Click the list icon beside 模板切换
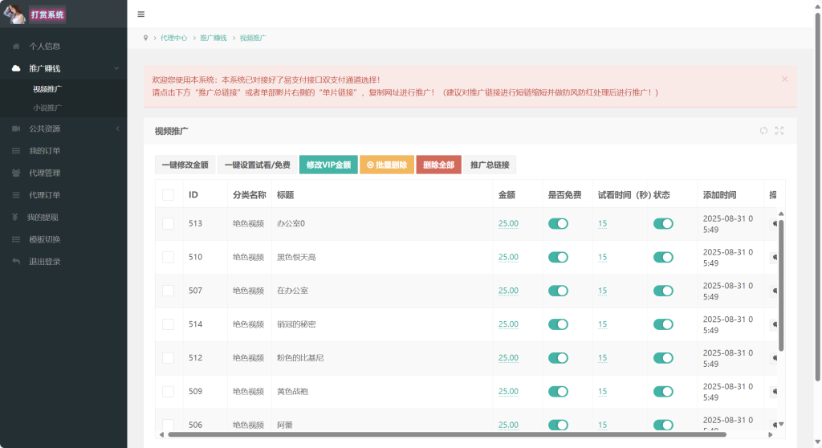Image resolution: width=822 pixels, height=448 pixels. click(16, 239)
